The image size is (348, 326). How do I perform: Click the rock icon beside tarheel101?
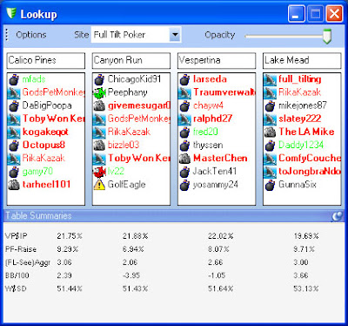(14, 185)
